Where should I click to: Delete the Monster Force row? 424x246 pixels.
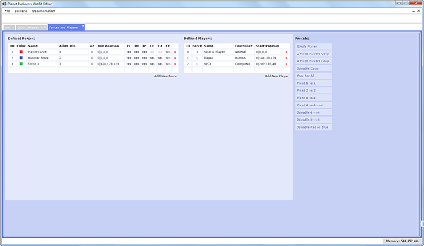point(175,58)
